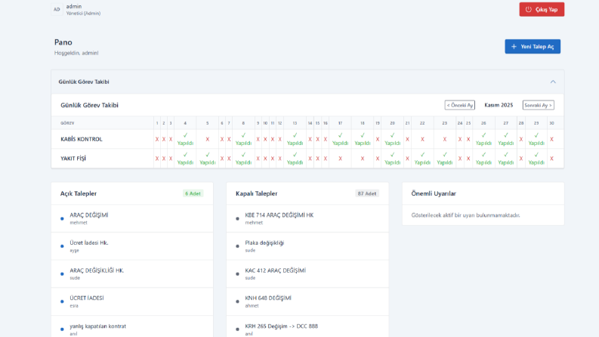Viewport: 599px width, 337px height.
Task: Click the Kapalı Talepler heading
Action: coord(256,193)
